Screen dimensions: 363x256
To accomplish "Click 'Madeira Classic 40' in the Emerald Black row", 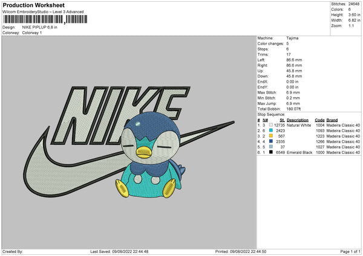I will tap(343, 153).
